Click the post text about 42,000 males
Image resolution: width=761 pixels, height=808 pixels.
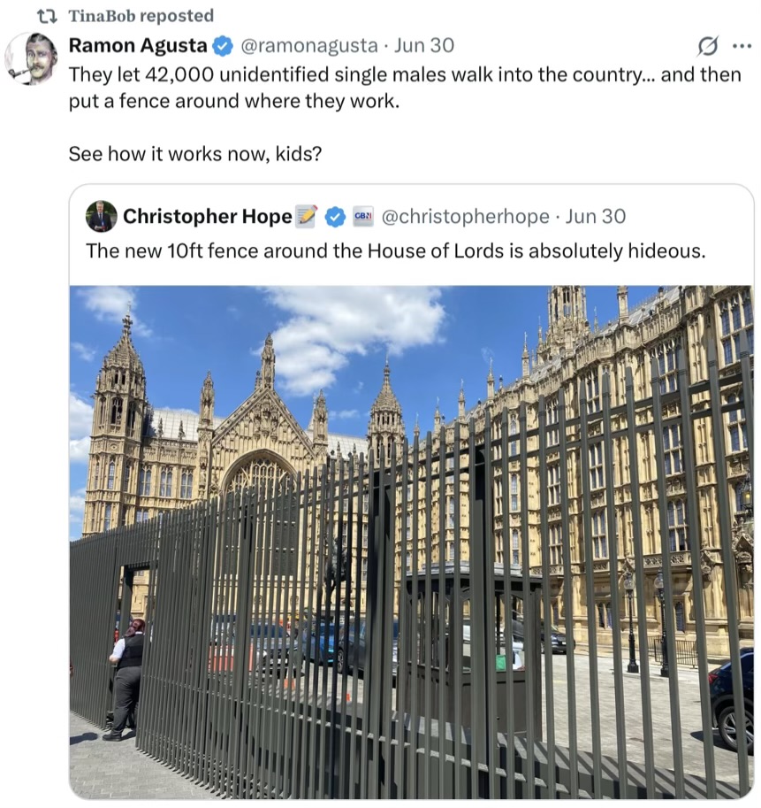click(x=405, y=88)
